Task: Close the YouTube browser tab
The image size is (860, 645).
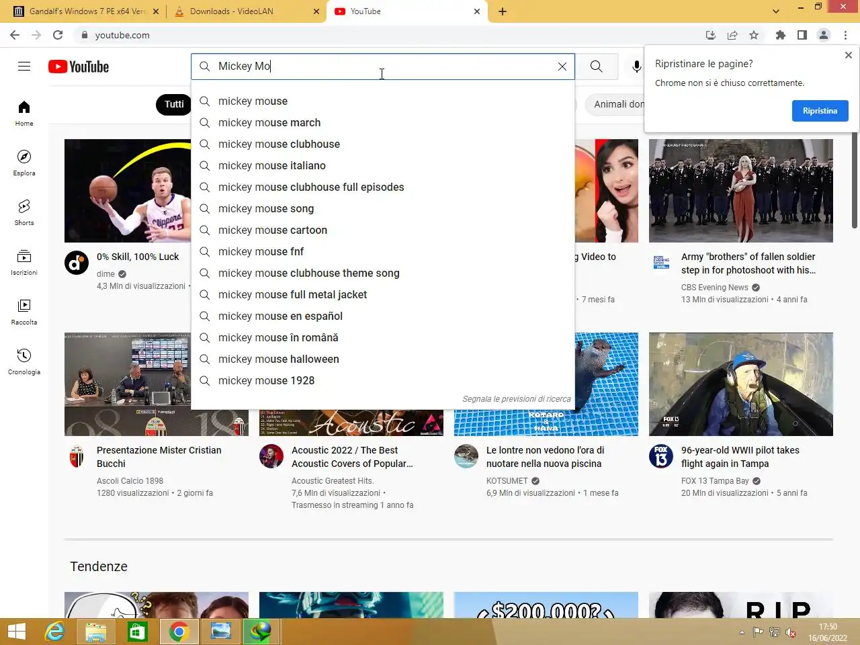Action: (x=477, y=11)
